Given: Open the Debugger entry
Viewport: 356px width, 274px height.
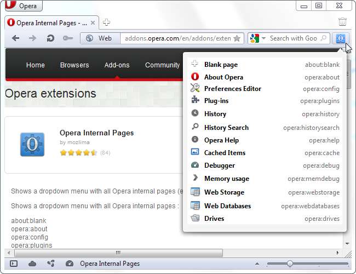Looking at the screenshot, I should click(265, 165).
